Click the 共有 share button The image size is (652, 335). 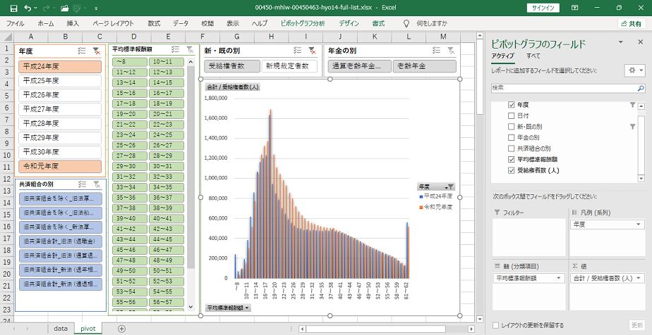pyautogui.click(x=629, y=23)
